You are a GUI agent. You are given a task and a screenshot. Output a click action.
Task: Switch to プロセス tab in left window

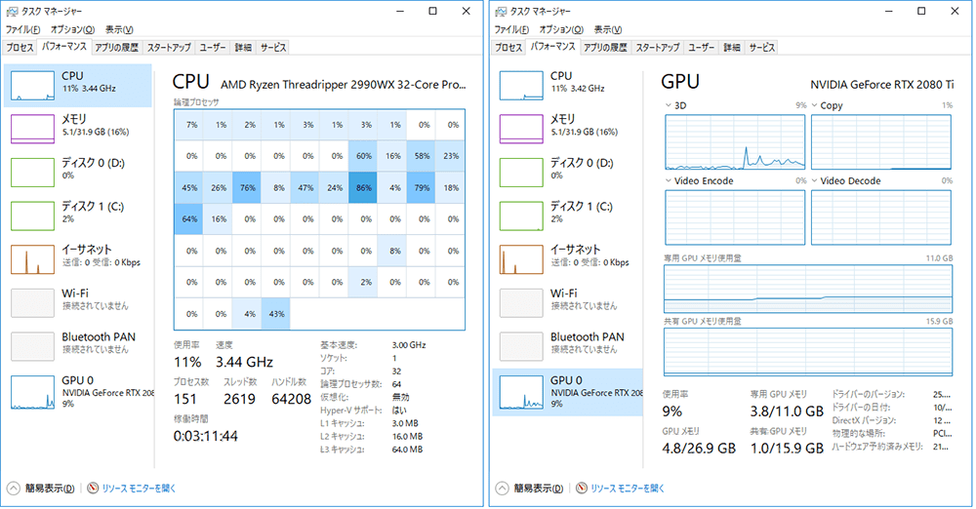(20, 47)
